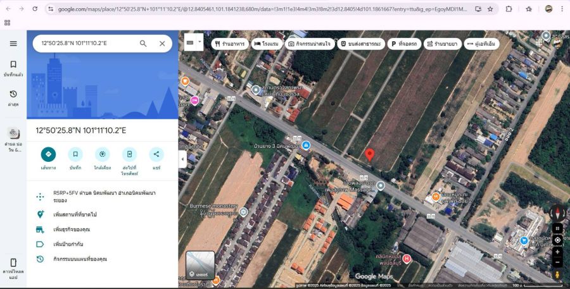
Task: Select the Restaurants category chip
Action: (x=229, y=44)
